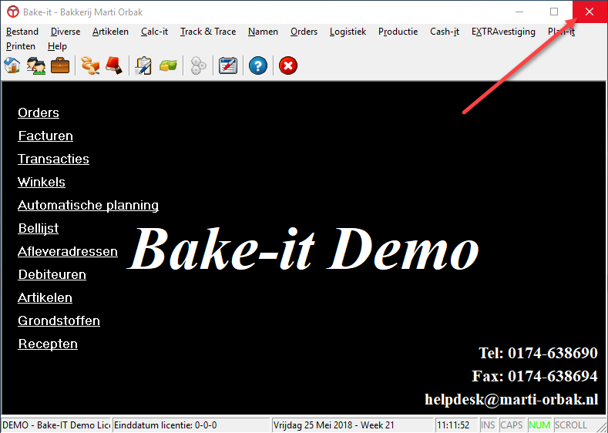Open the Winkels link

click(x=42, y=182)
